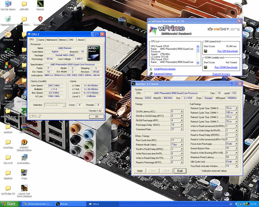Click the wrench icon beside Advanced Settings
The width and height of the screenshot is (259, 207).
click(x=151, y=74)
